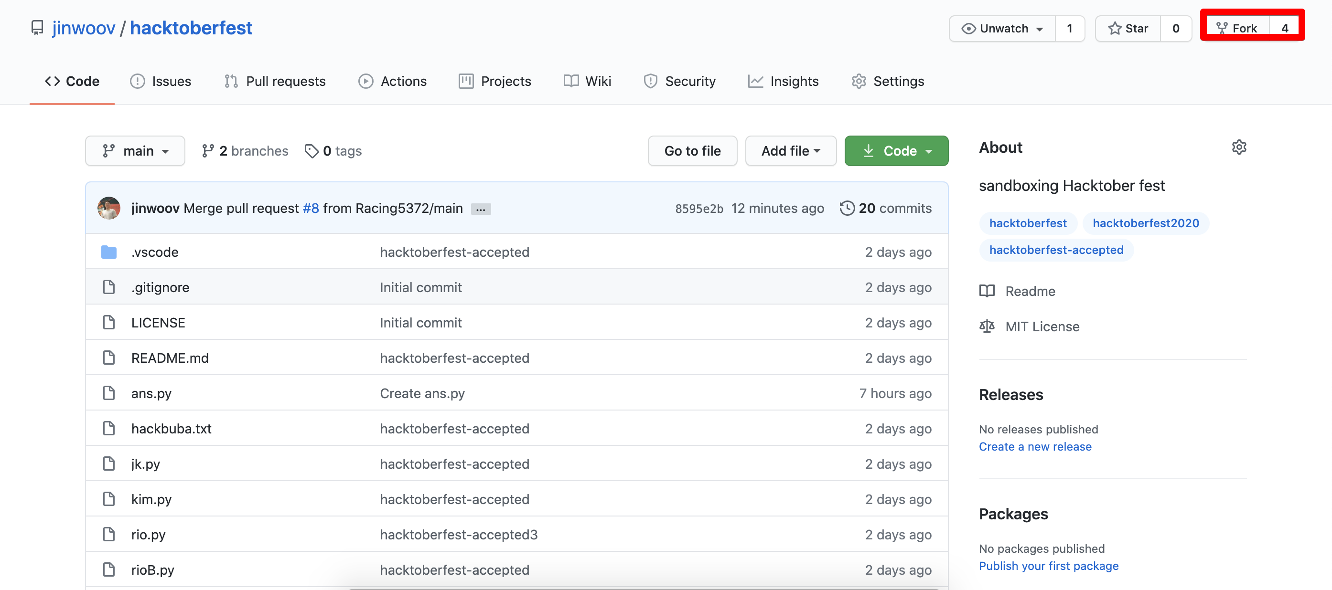Toggle Unwatch on the repository
This screenshot has height=590, width=1332.
(1002, 29)
